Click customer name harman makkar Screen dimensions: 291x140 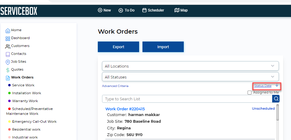pos(144,115)
